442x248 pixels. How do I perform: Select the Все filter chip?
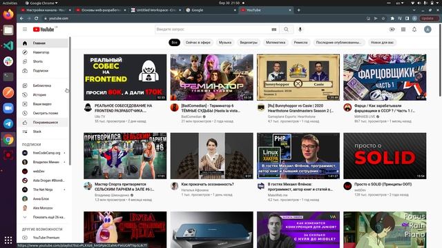[175, 43]
